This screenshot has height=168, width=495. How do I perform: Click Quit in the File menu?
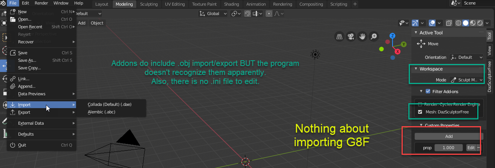41,145
